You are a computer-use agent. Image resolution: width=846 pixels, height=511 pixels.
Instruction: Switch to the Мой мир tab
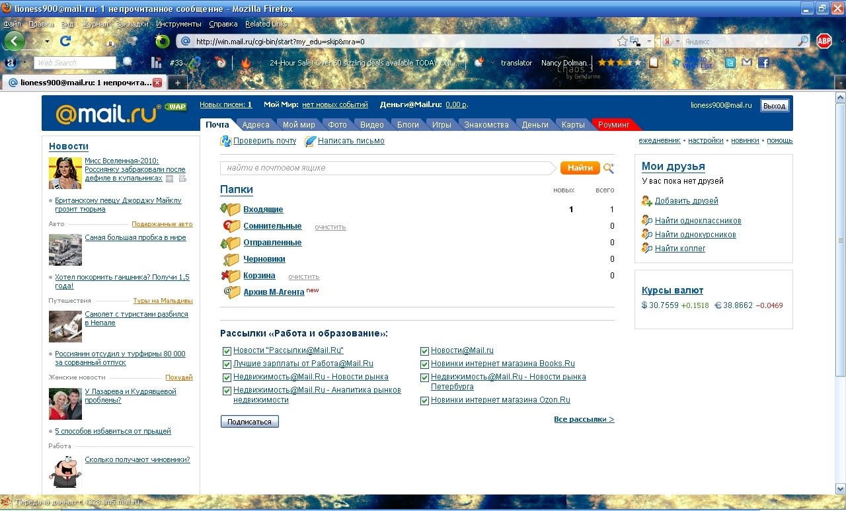tap(299, 124)
